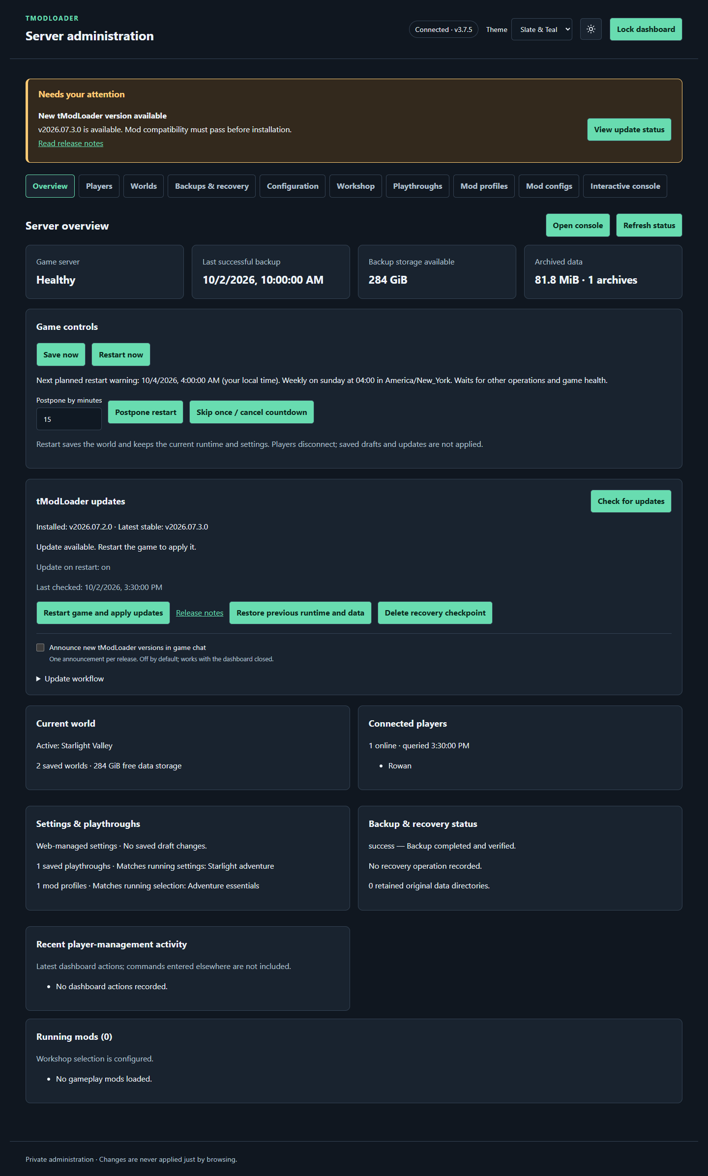Go to Backups & recovery tab
Image resolution: width=708 pixels, height=1176 pixels.
coord(211,186)
